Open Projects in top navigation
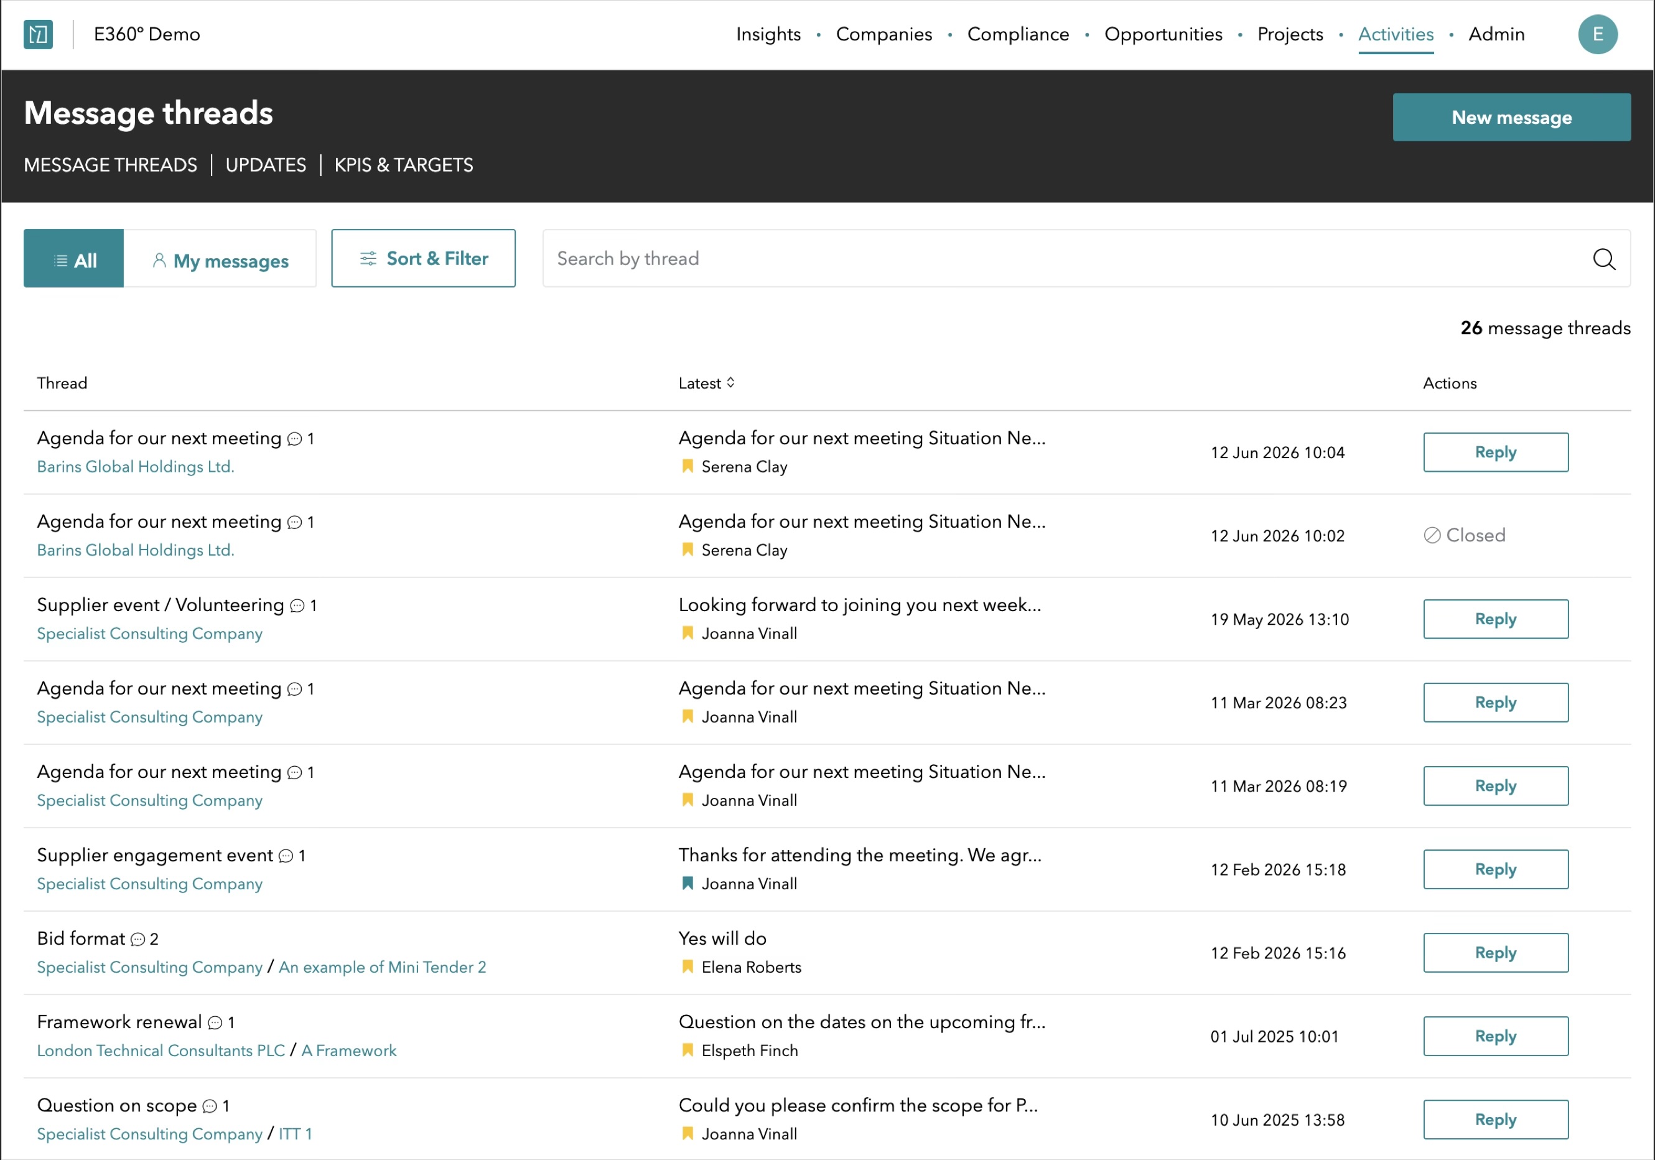 click(x=1290, y=34)
